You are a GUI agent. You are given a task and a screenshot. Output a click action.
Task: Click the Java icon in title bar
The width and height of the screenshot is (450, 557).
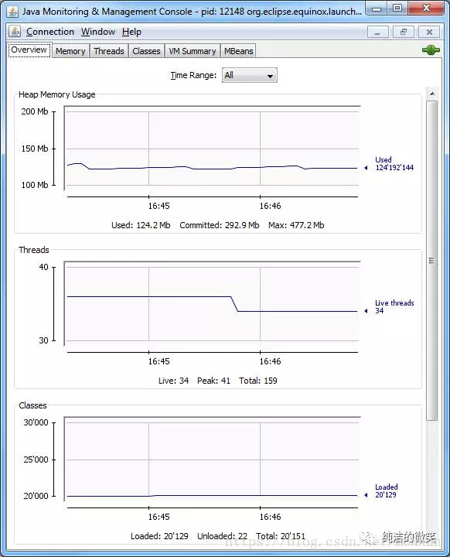(12, 12)
